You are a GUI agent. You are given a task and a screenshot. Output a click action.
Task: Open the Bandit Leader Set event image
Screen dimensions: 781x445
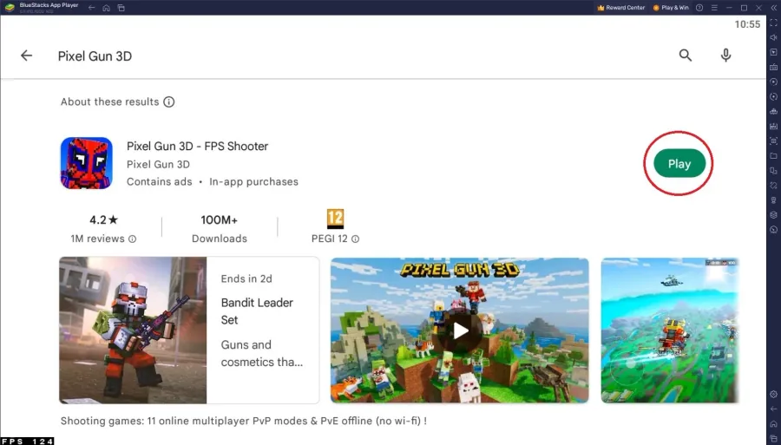pos(133,330)
